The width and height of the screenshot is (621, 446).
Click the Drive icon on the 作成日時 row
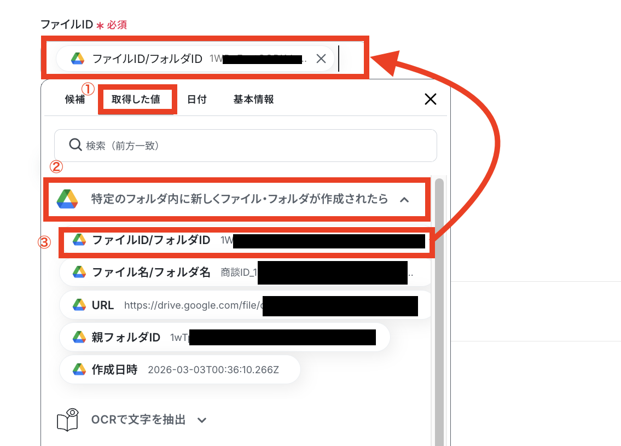[79, 369]
